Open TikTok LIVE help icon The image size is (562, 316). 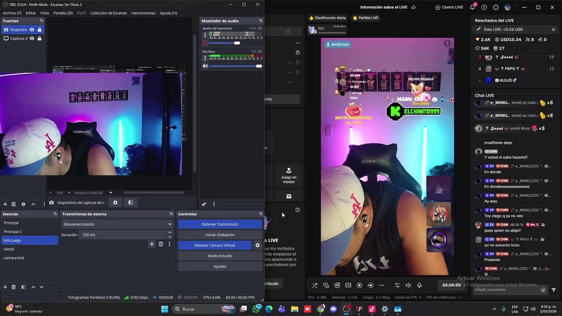484,7
